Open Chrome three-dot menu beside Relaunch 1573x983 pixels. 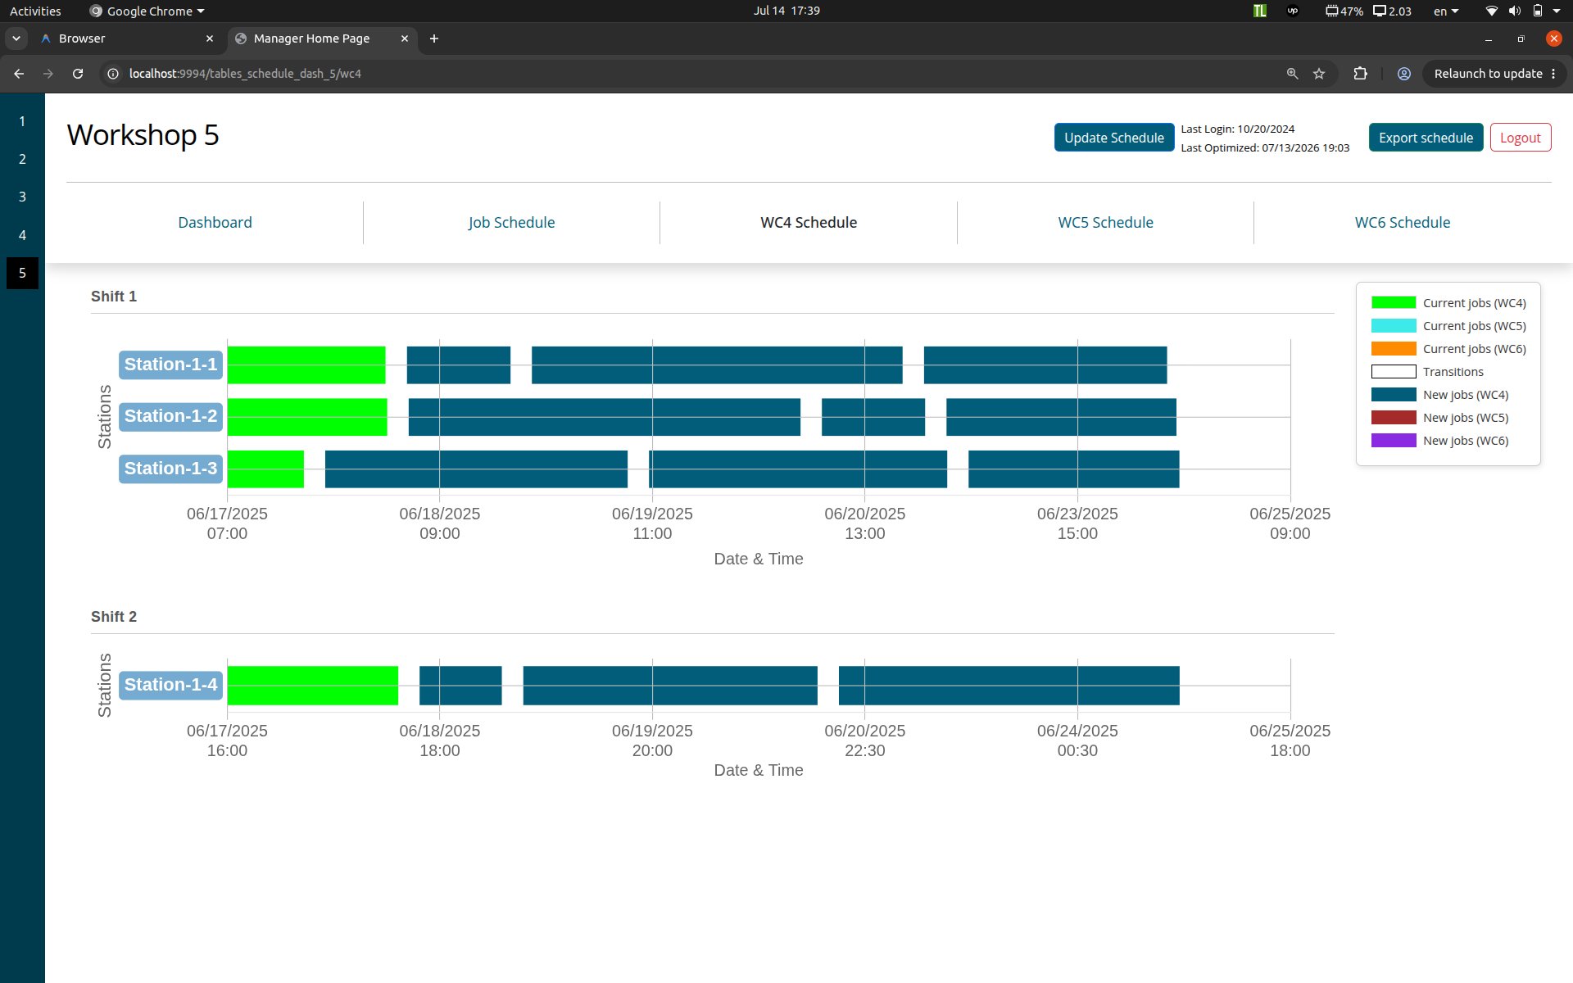click(1553, 74)
